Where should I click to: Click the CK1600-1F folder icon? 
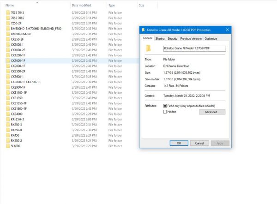[8, 60]
